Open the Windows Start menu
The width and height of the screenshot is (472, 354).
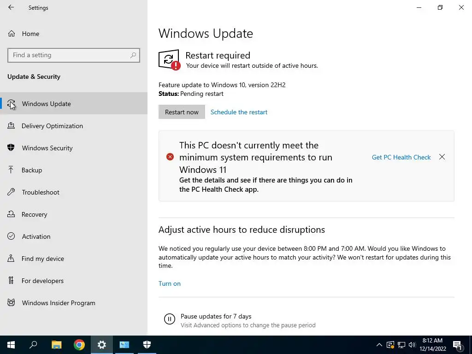pos(11,345)
